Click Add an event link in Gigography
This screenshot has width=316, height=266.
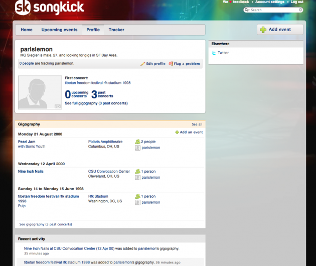(191, 132)
